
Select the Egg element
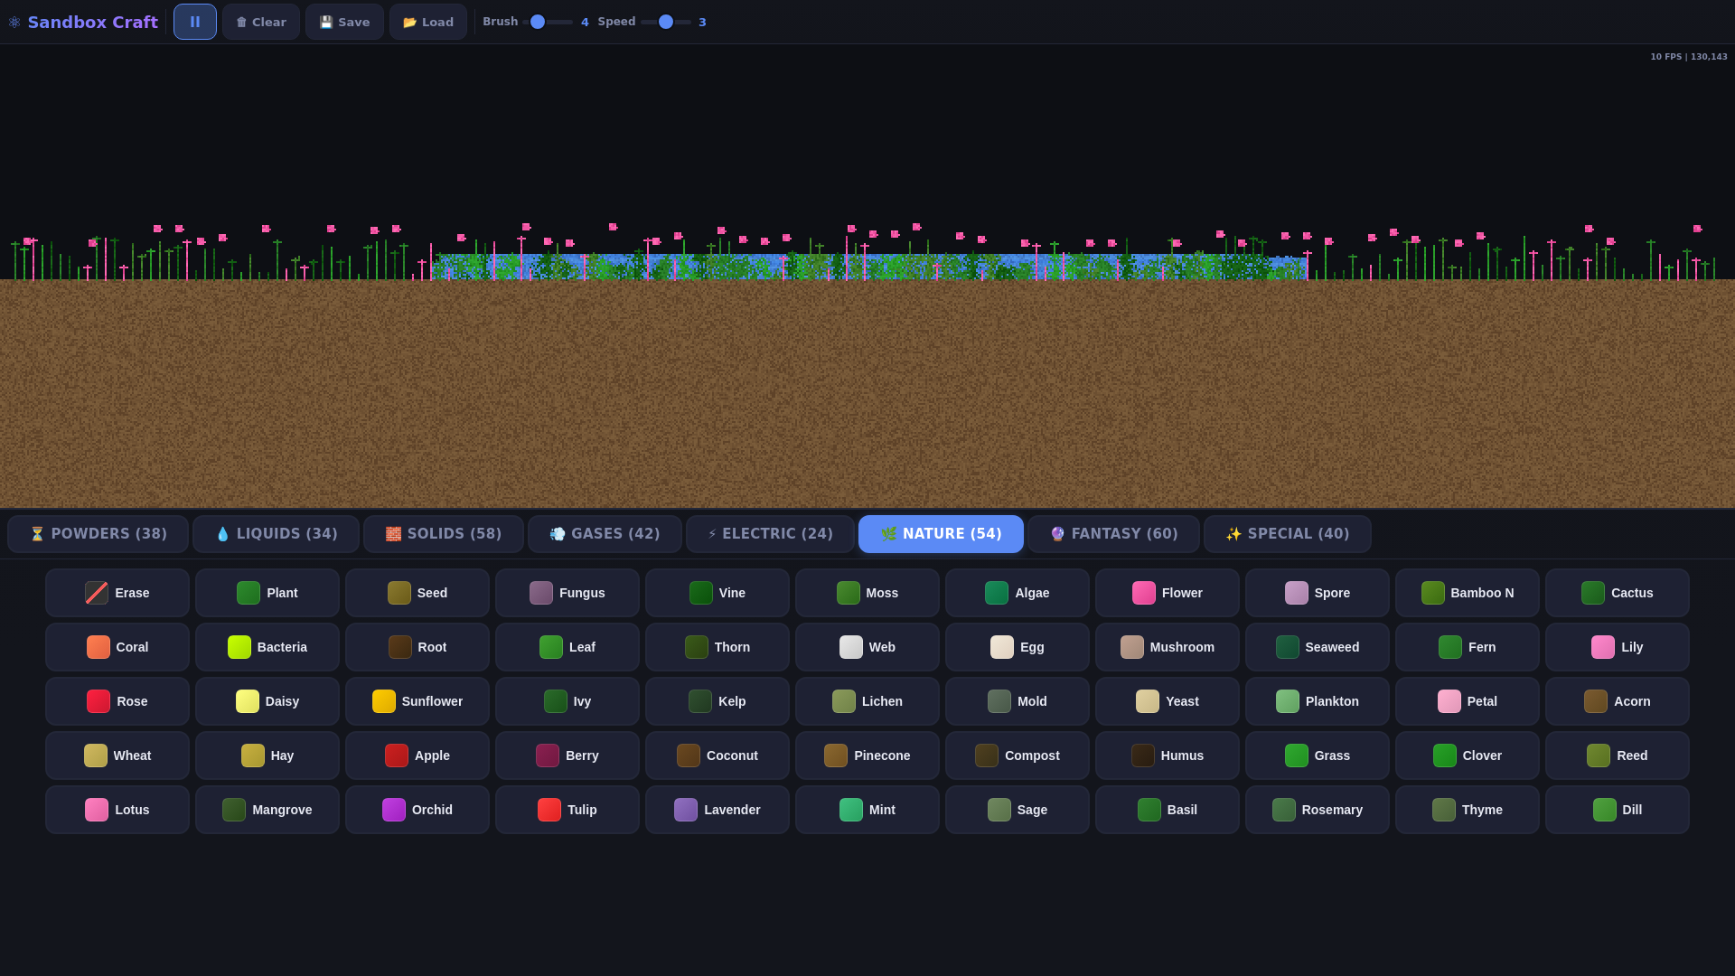click(x=1018, y=647)
